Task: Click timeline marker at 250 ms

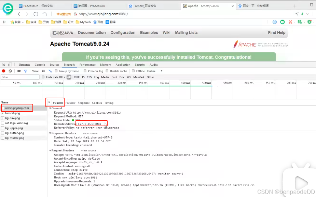Action: click(100, 83)
